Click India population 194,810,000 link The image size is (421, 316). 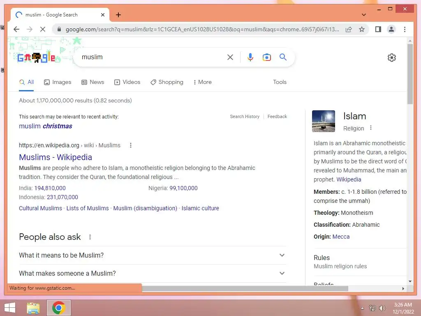50,188
